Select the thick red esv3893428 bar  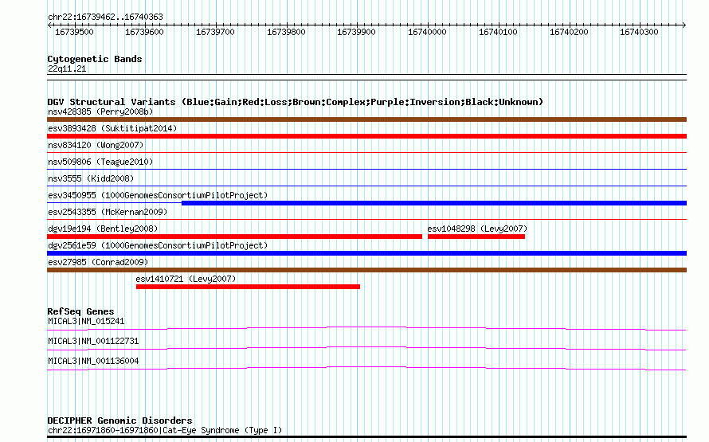[x=366, y=136]
